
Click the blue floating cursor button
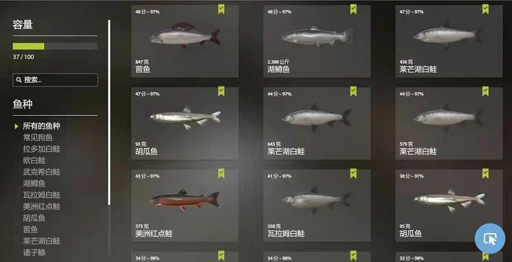click(x=490, y=238)
